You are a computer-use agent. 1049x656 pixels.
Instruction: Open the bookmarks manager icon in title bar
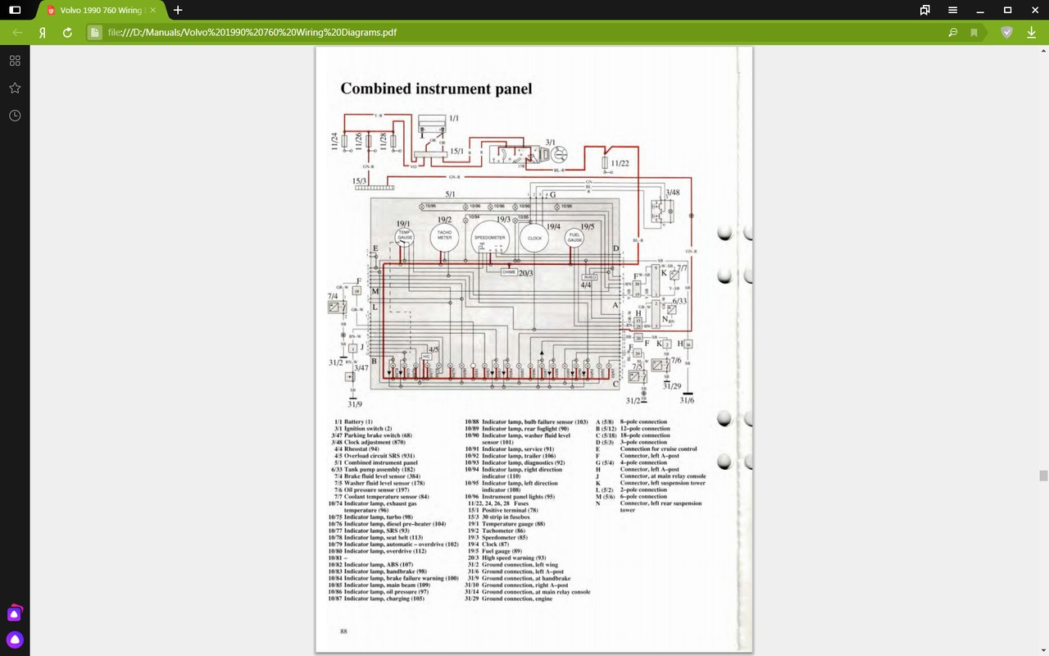point(924,10)
